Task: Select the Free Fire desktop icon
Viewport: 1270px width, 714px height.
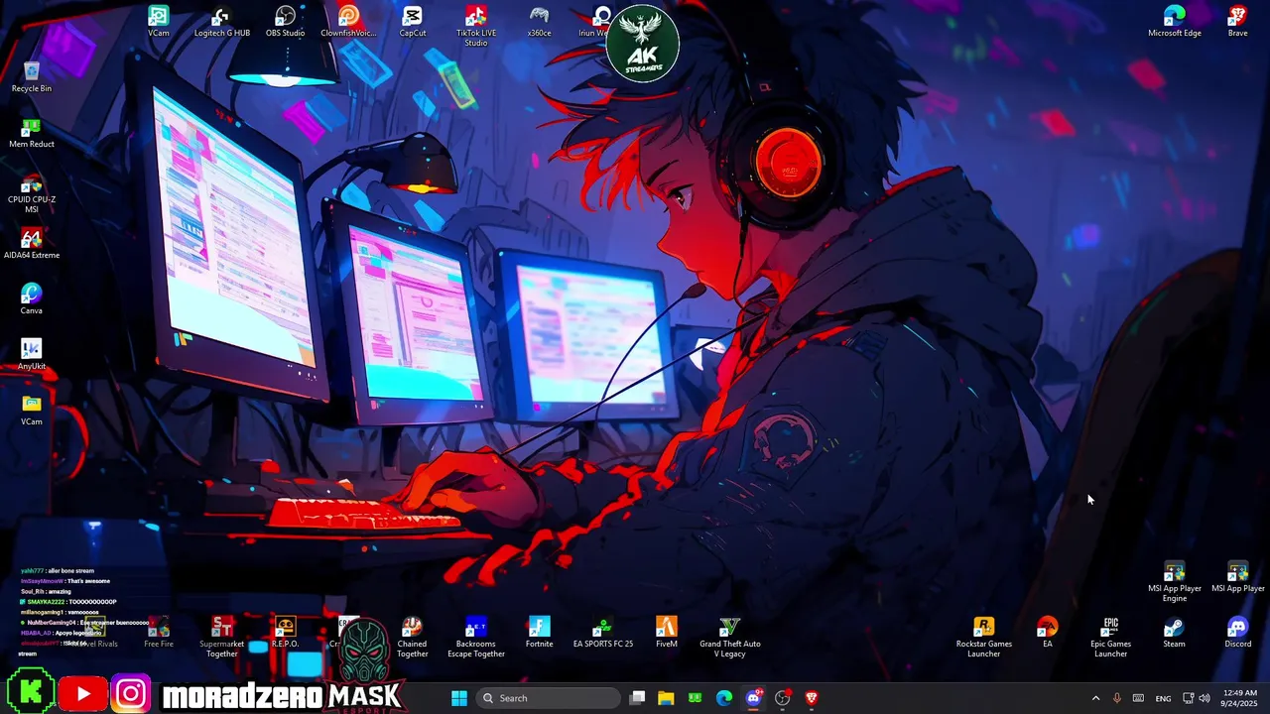Action: [x=159, y=633]
